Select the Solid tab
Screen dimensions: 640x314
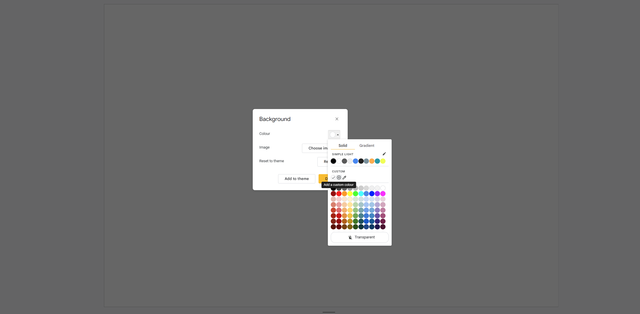click(x=343, y=146)
